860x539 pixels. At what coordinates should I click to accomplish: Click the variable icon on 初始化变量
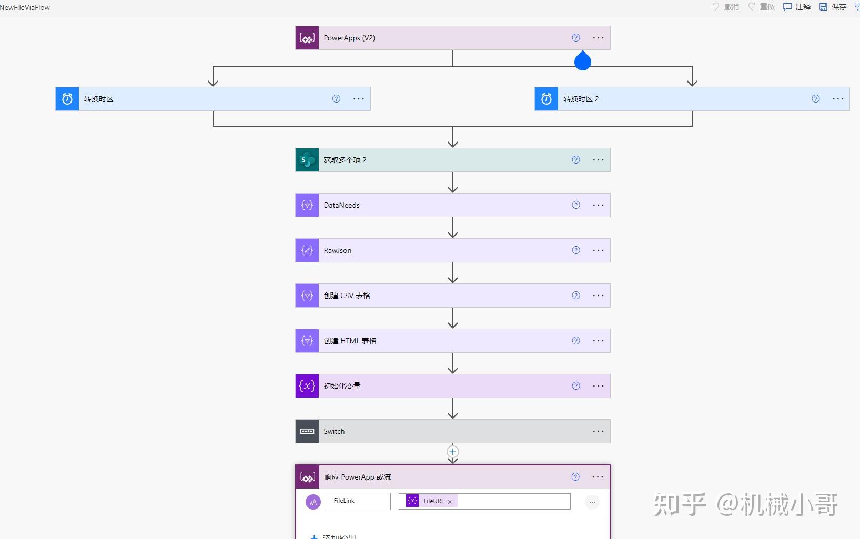click(x=307, y=385)
